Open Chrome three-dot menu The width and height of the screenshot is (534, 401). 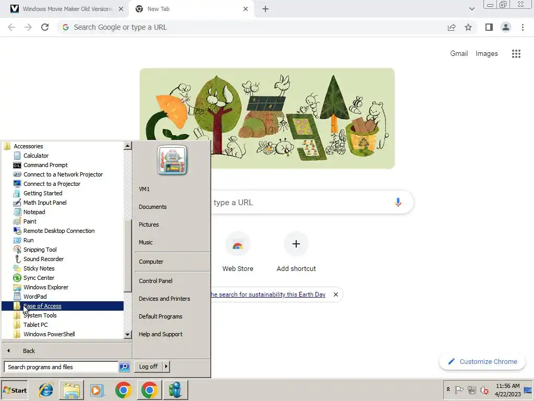[523, 27]
